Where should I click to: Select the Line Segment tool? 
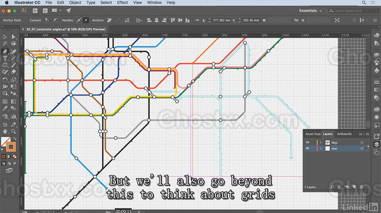(x=13, y=58)
